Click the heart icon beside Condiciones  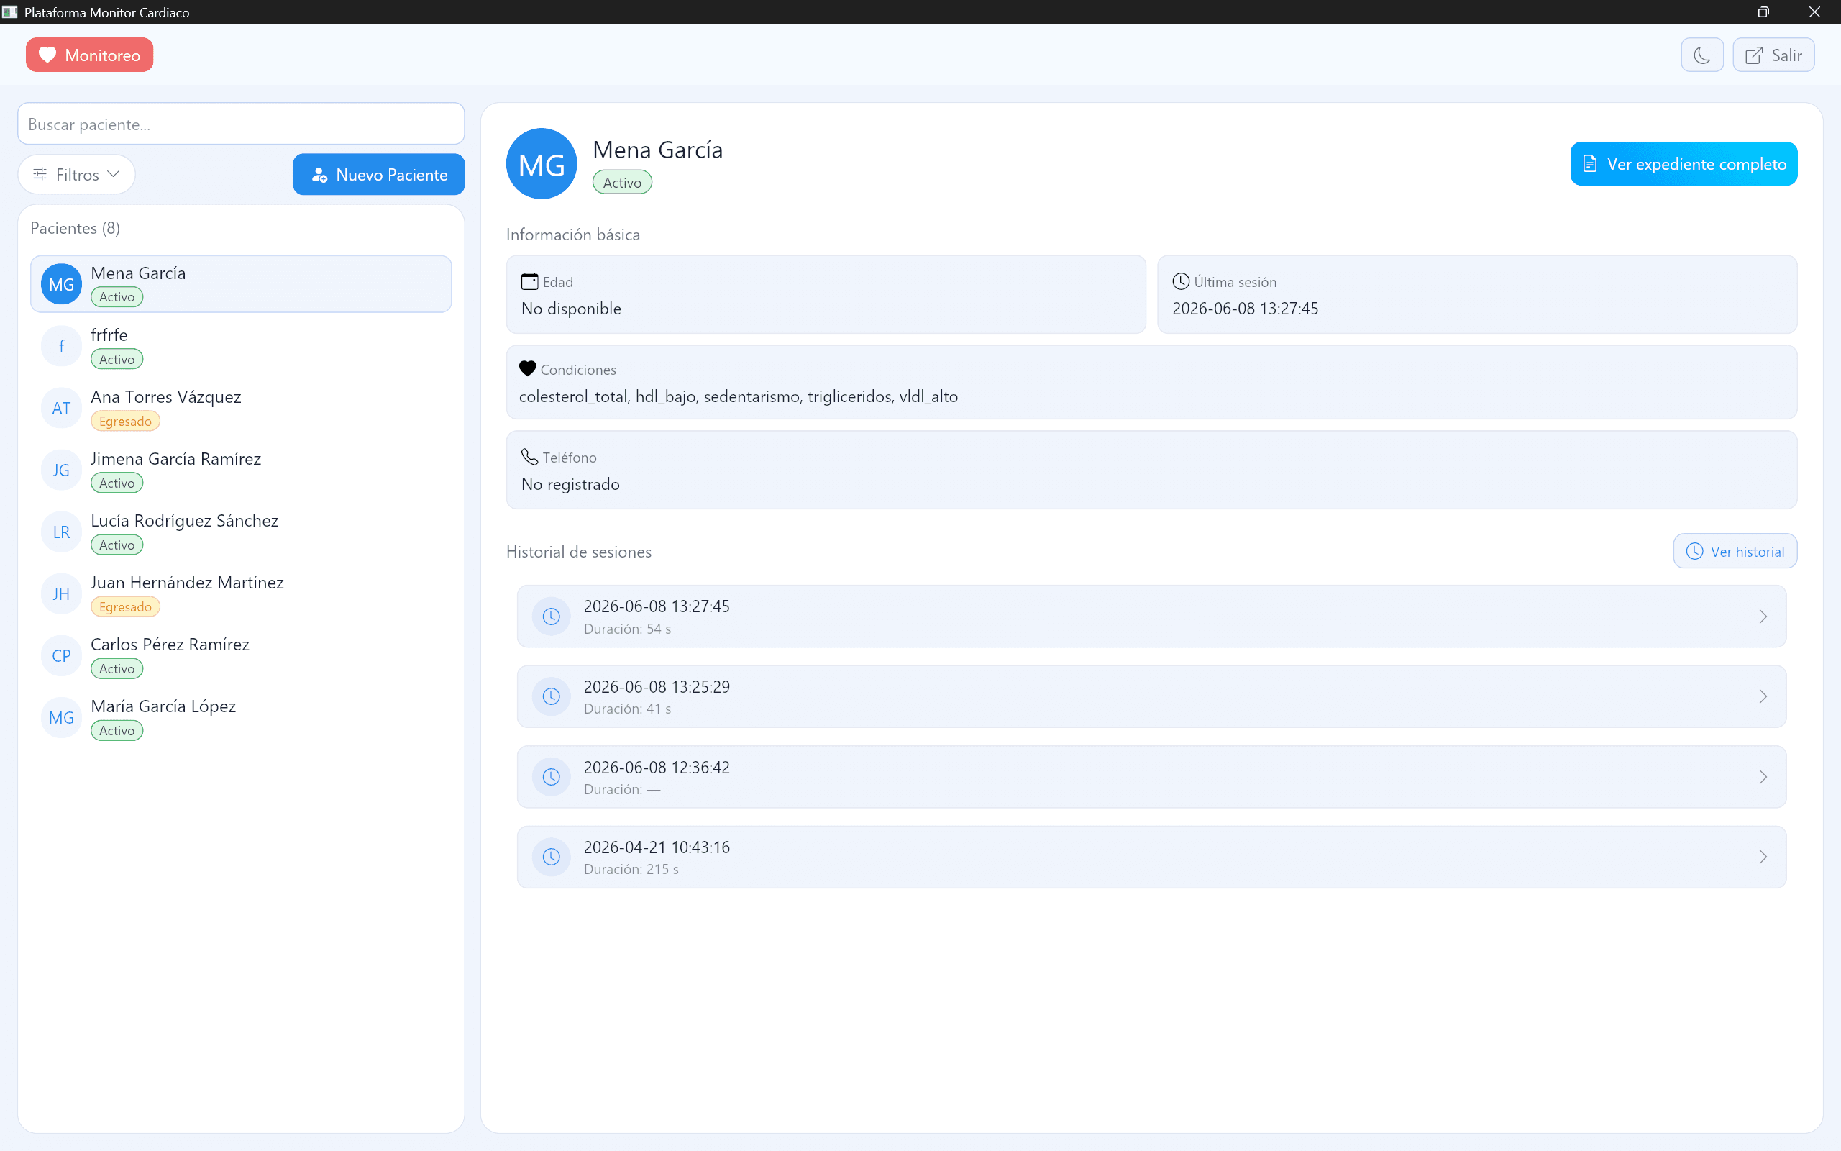coord(527,368)
